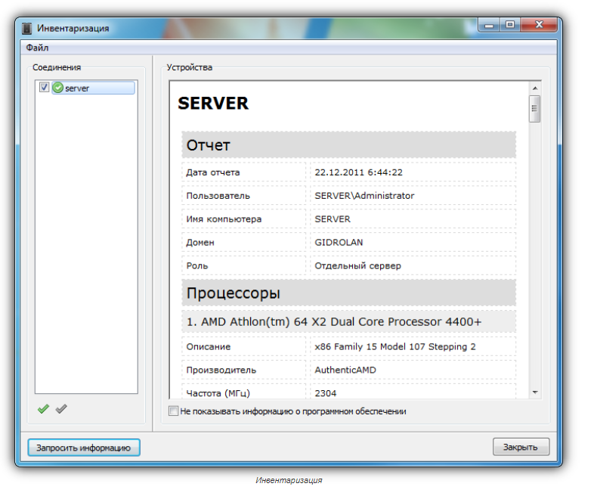
Task: Close the window using the red X
Action: tap(540, 26)
